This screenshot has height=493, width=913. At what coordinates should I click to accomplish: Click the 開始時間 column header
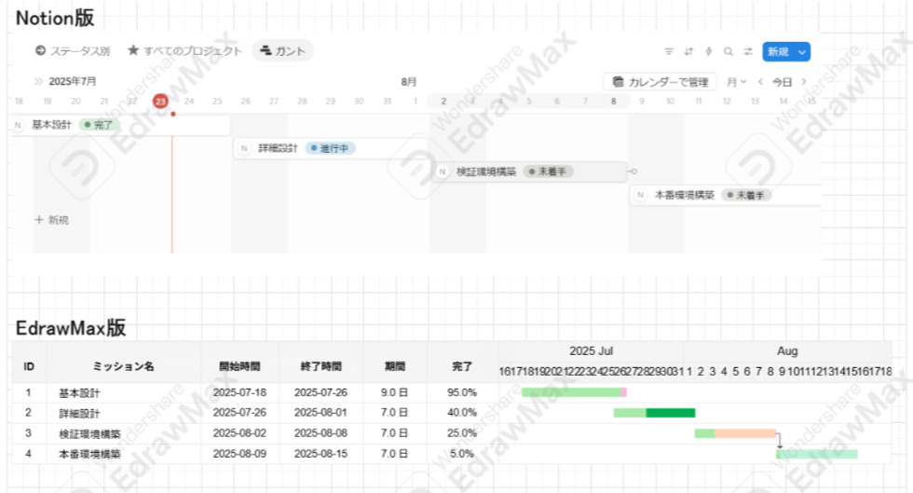(239, 366)
